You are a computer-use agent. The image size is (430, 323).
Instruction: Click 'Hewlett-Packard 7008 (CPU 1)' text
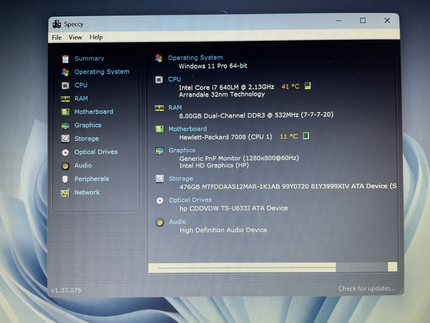click(226, 137)
